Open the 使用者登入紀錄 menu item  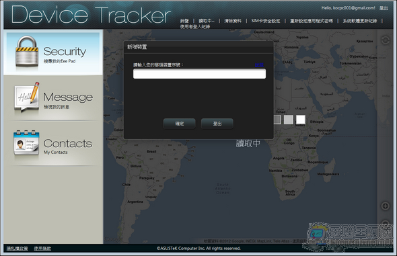click(195, 26)
